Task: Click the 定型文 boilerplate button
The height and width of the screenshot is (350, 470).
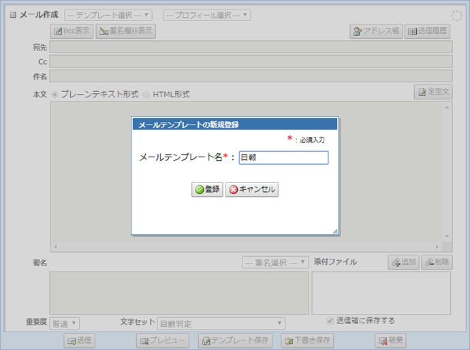Action: click(x=433, y=92)
